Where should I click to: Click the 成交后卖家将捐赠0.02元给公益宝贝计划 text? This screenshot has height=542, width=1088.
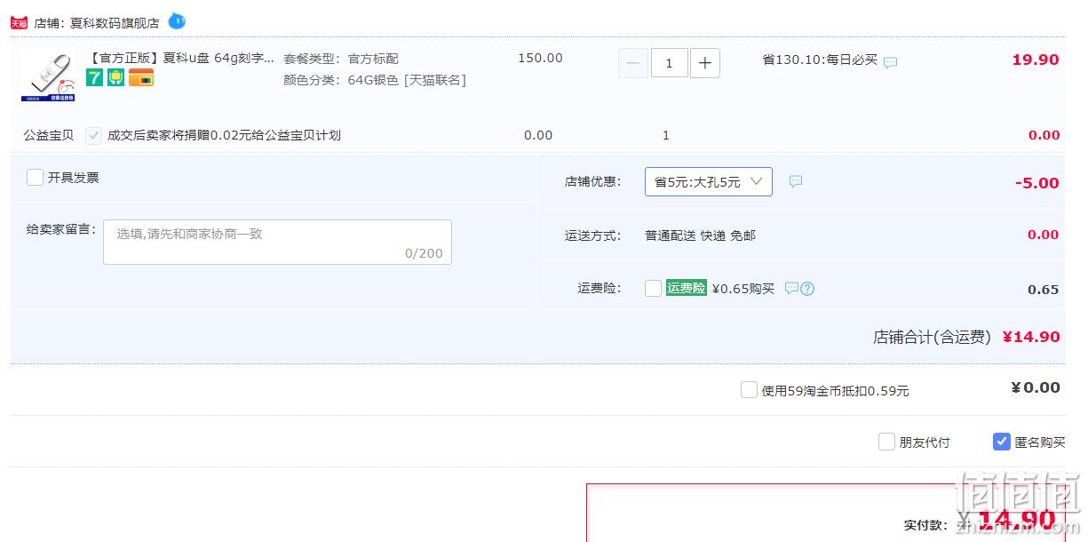(224, 135)
